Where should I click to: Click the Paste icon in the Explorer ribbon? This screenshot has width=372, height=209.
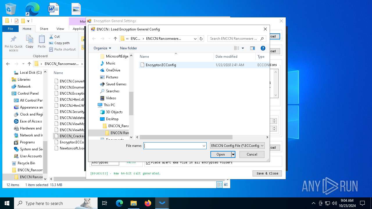42,42
